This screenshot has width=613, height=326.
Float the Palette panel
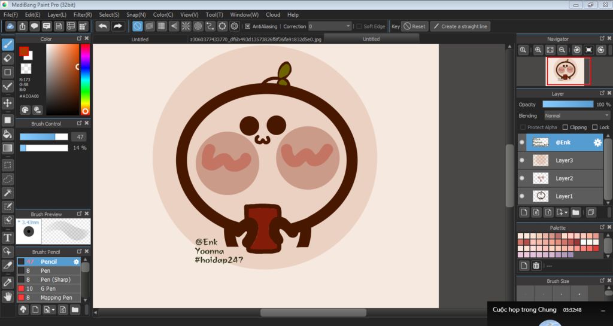click(602, 227)
